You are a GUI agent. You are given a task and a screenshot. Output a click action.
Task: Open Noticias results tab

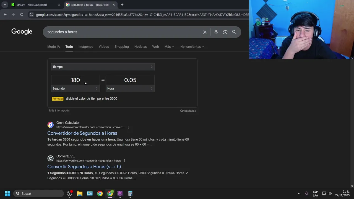(x=140, y=47)
